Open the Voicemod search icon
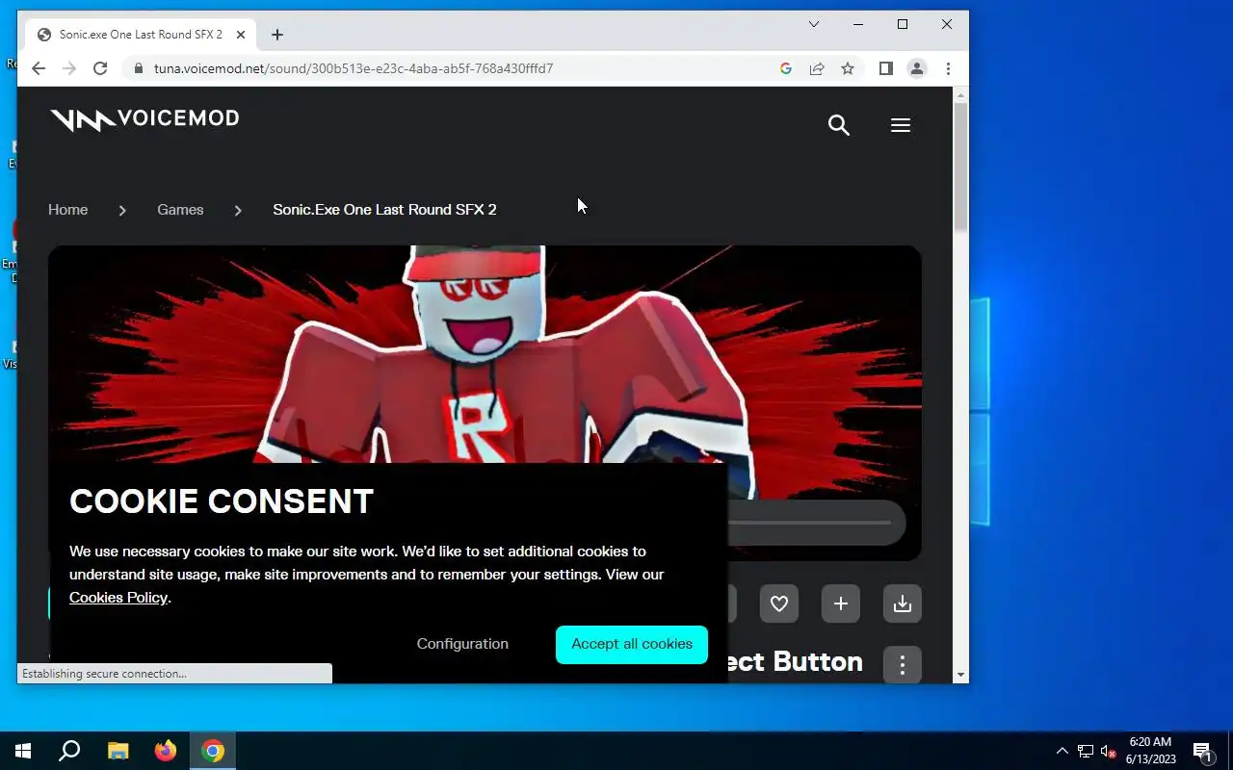Viewport: 1233px width, 770px height. tap(838, 125)
